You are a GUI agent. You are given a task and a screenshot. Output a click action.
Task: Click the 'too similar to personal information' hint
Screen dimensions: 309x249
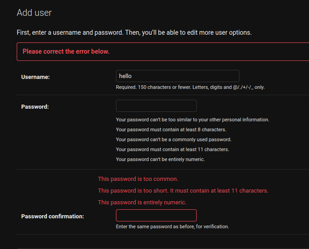tap(192, 120)
